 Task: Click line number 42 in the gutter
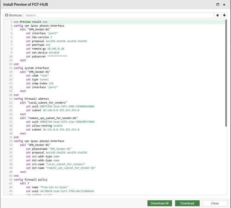11,180
